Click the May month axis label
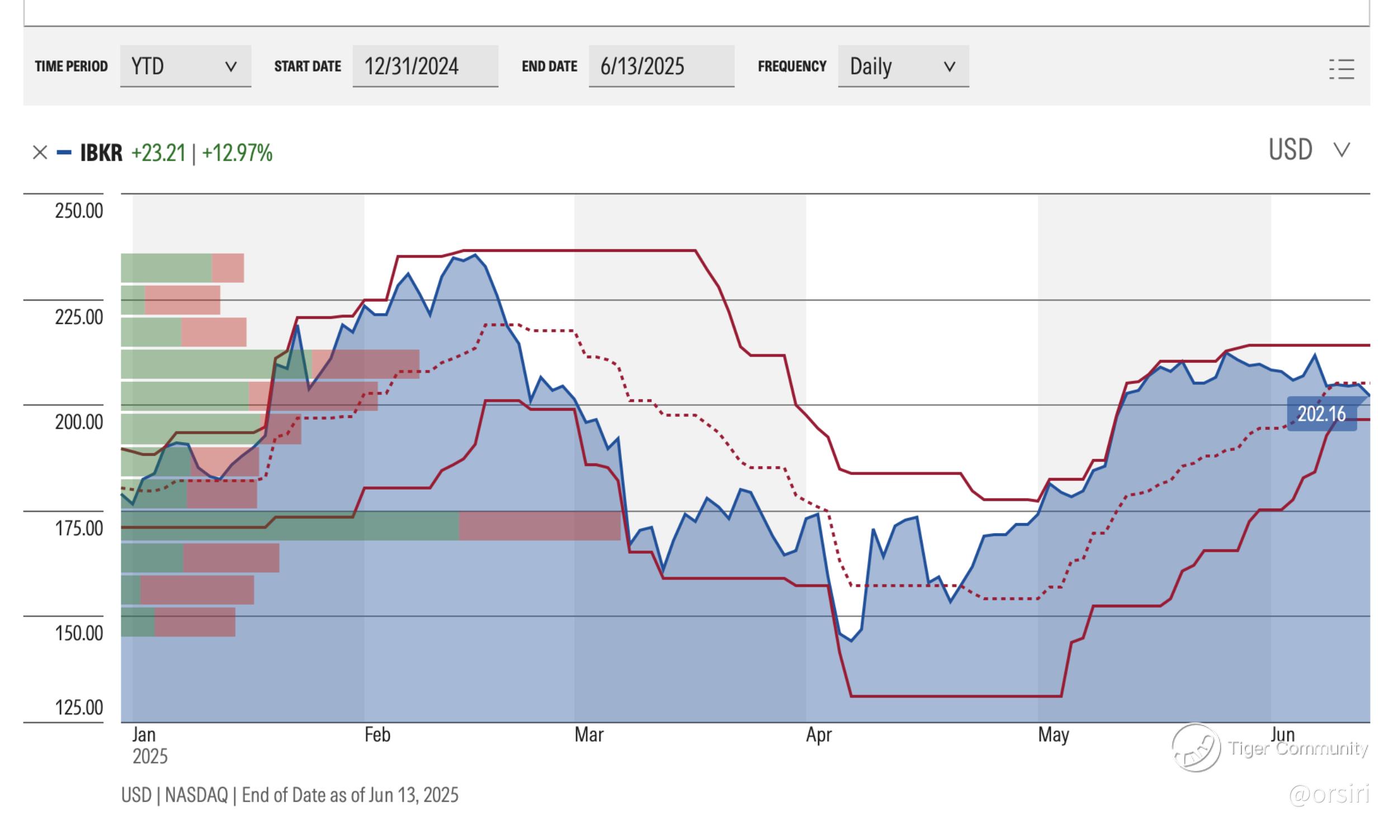Image resolution: width=1398 pixels, height=826 pixels. [x=1054, y=734]
